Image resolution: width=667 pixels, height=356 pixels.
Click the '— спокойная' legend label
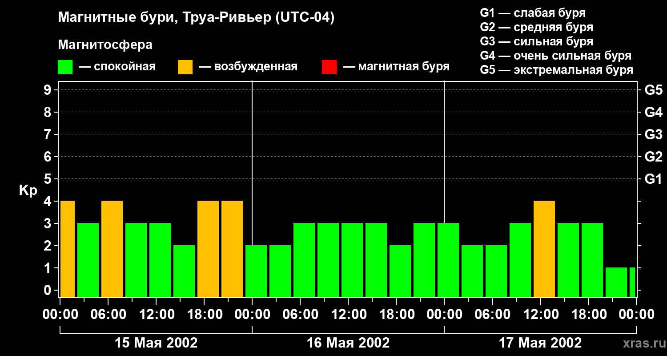[117, 67]
